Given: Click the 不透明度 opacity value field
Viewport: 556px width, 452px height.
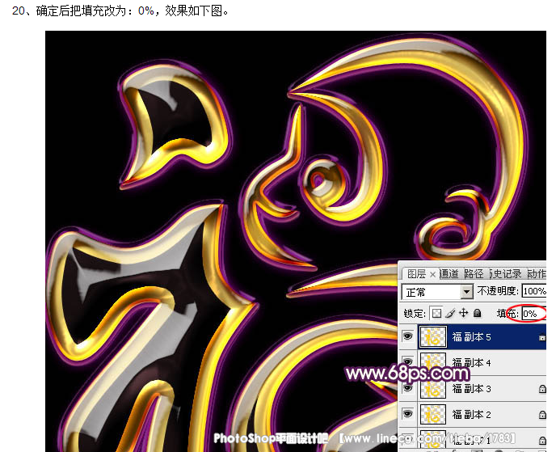Looking at the screenshot, I should [x=534, y=292].
